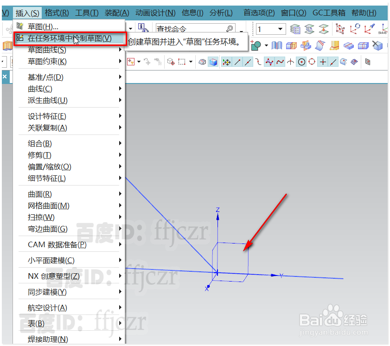Viewport: 390px width, 346px height.
Task: Close the tab using the white X
Action: 5,77
